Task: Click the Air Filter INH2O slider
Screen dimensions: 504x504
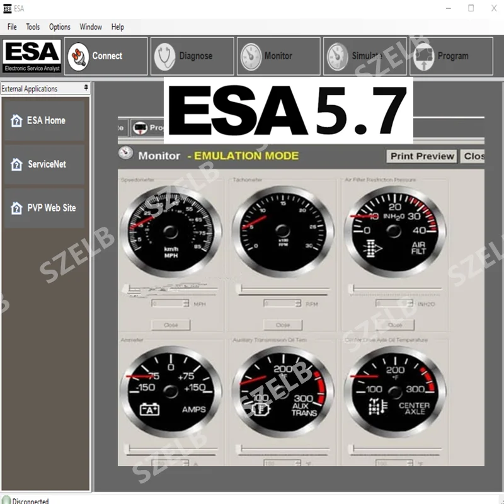Action: click(395, 289)
